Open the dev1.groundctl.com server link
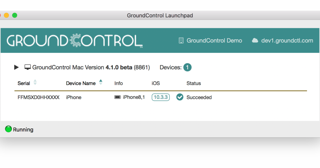This screenshot has height=168, width=320. click(287, 40)
